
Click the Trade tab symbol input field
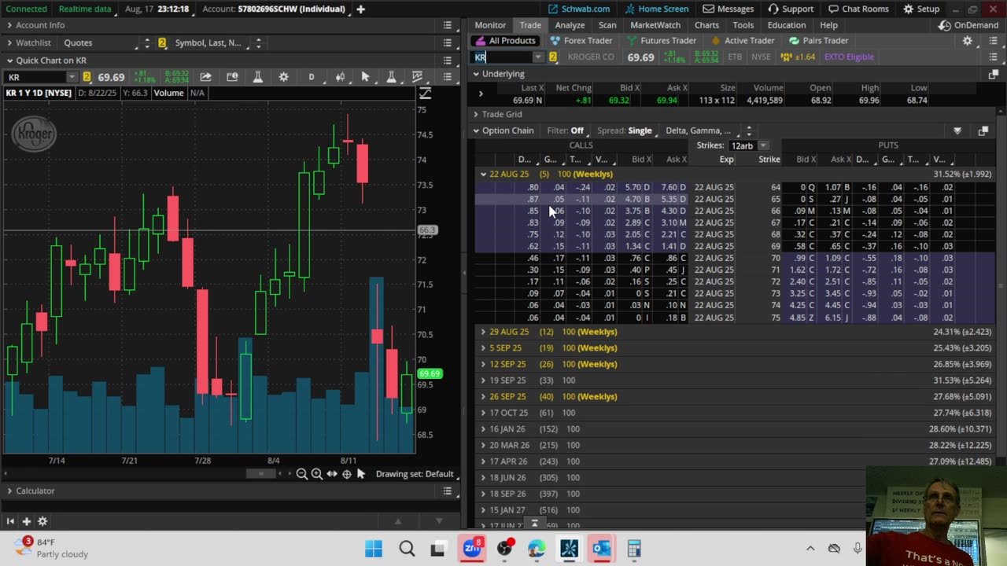click(x=502, y=57)
